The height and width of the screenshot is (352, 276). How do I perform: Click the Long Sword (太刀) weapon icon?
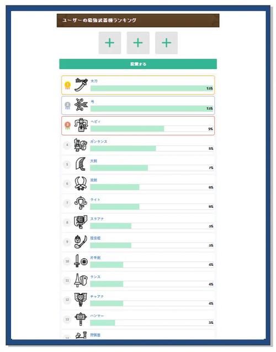click(81, 85)
